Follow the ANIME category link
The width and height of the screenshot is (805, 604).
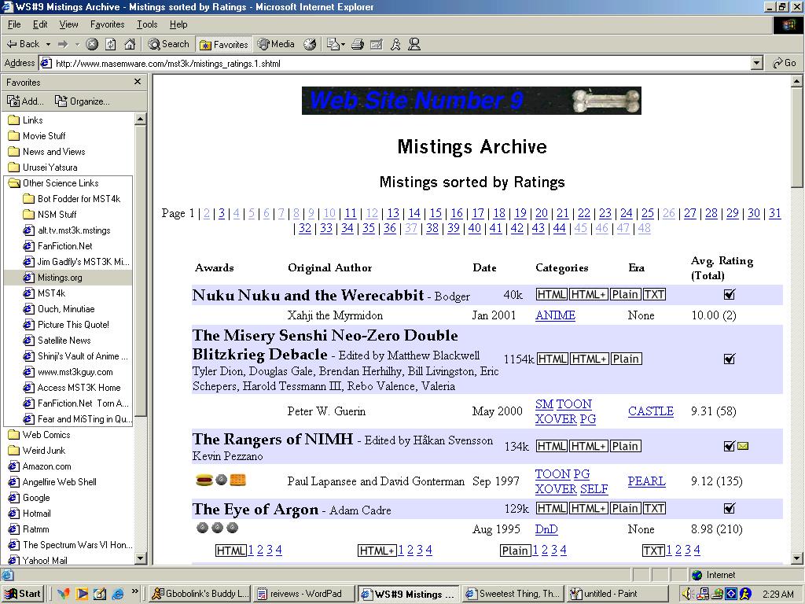coord(555,315)
